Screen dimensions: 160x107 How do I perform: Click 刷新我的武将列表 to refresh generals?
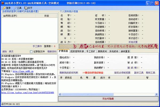pyautogui.click(x=69, y=72)
